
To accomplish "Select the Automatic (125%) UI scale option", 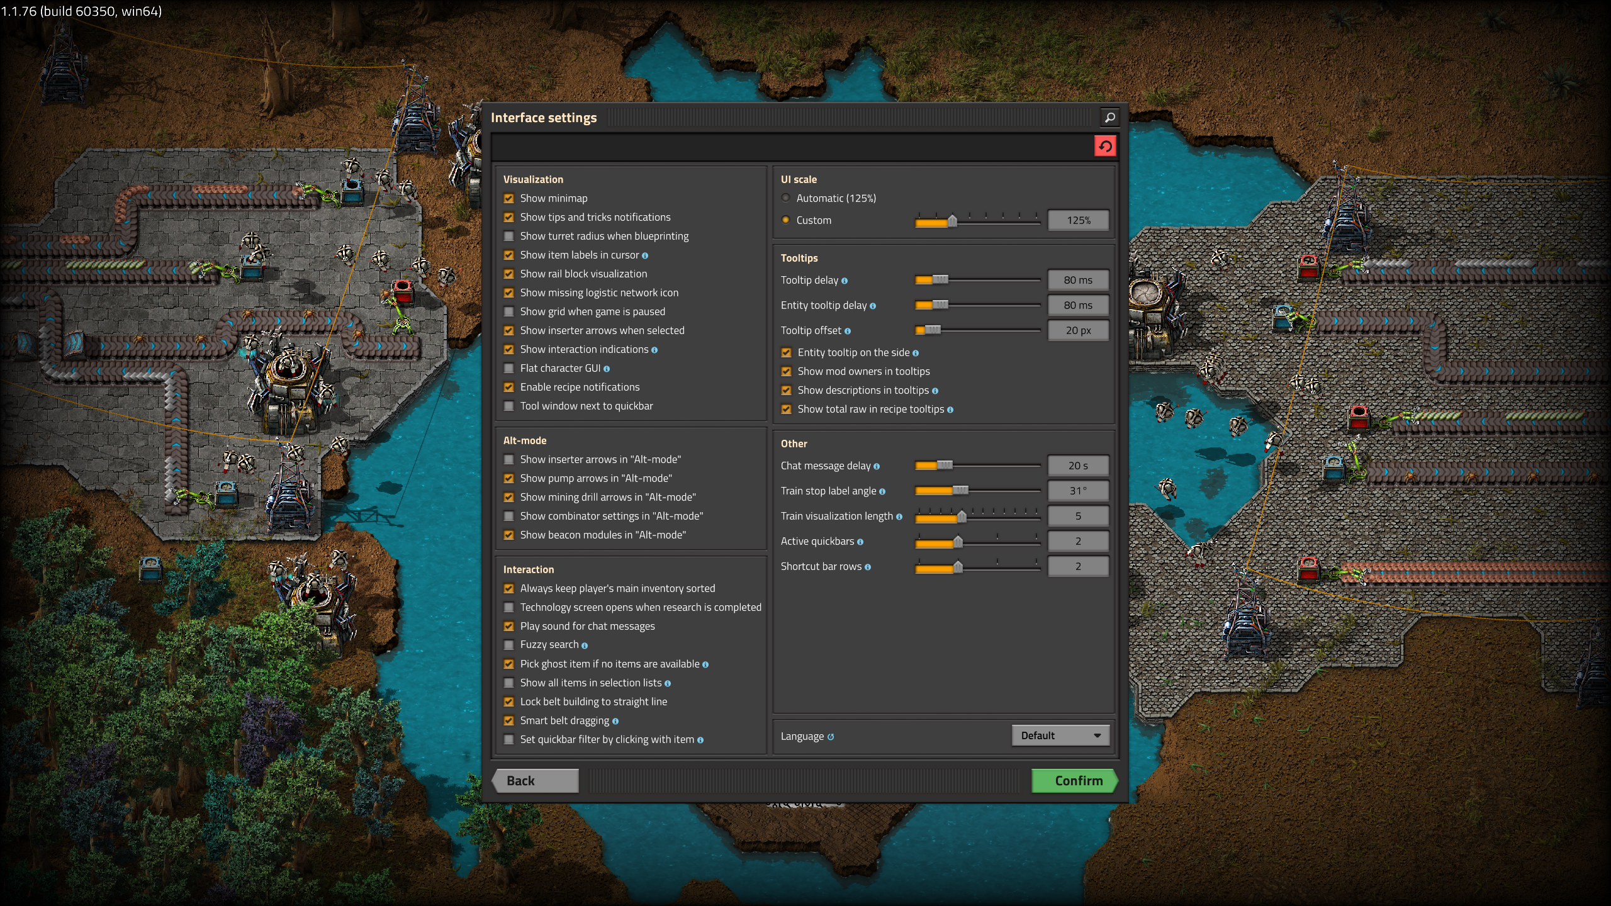I will [786, 198].
